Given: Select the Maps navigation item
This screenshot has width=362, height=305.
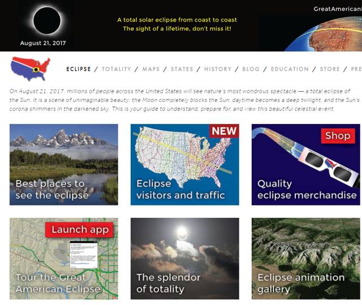Looking at the screenshot, I should pos(151,69).
